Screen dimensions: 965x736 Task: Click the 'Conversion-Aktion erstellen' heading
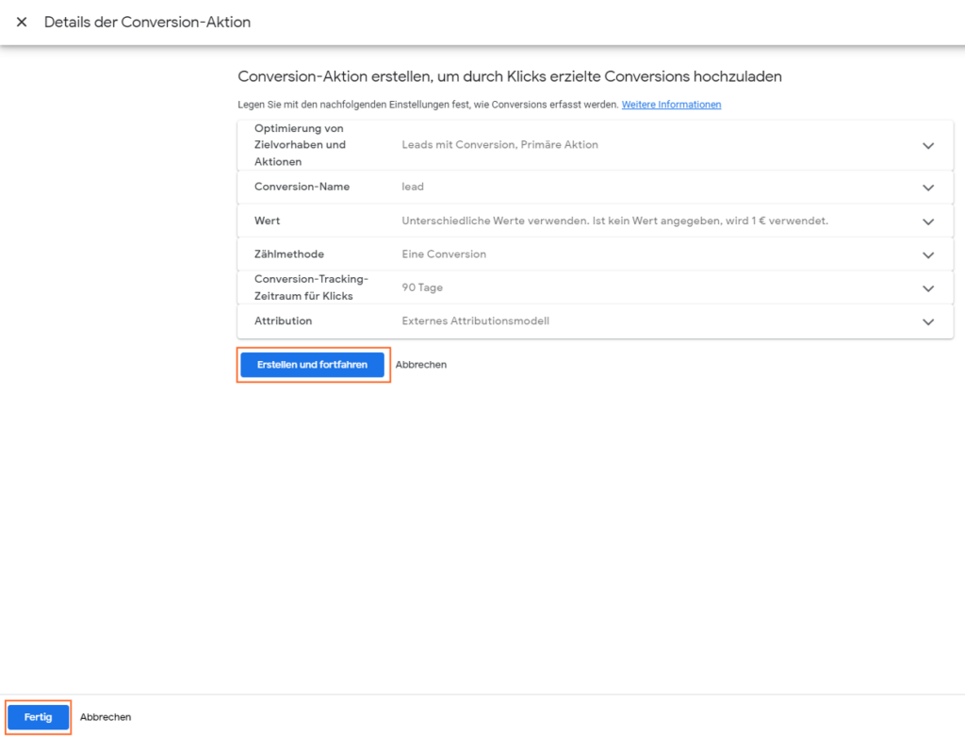pyautogui.click(x=510, y=76)
